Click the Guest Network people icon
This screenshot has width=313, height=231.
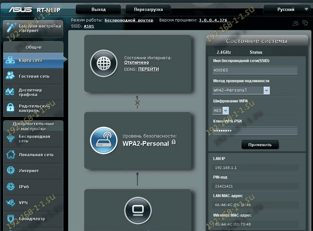(11, 76)
